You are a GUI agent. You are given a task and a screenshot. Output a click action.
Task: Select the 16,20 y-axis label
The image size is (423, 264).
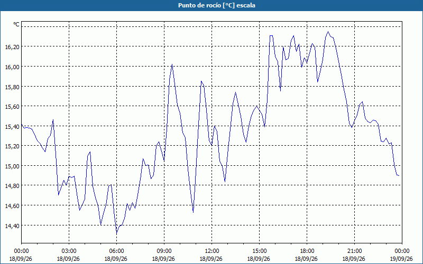(12, 47)
